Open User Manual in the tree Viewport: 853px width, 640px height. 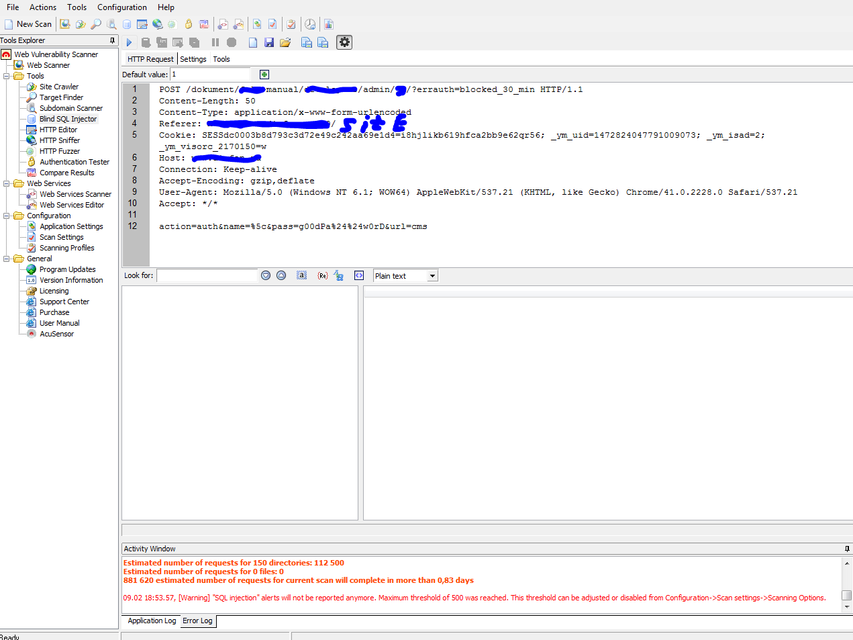coord(59,323)
